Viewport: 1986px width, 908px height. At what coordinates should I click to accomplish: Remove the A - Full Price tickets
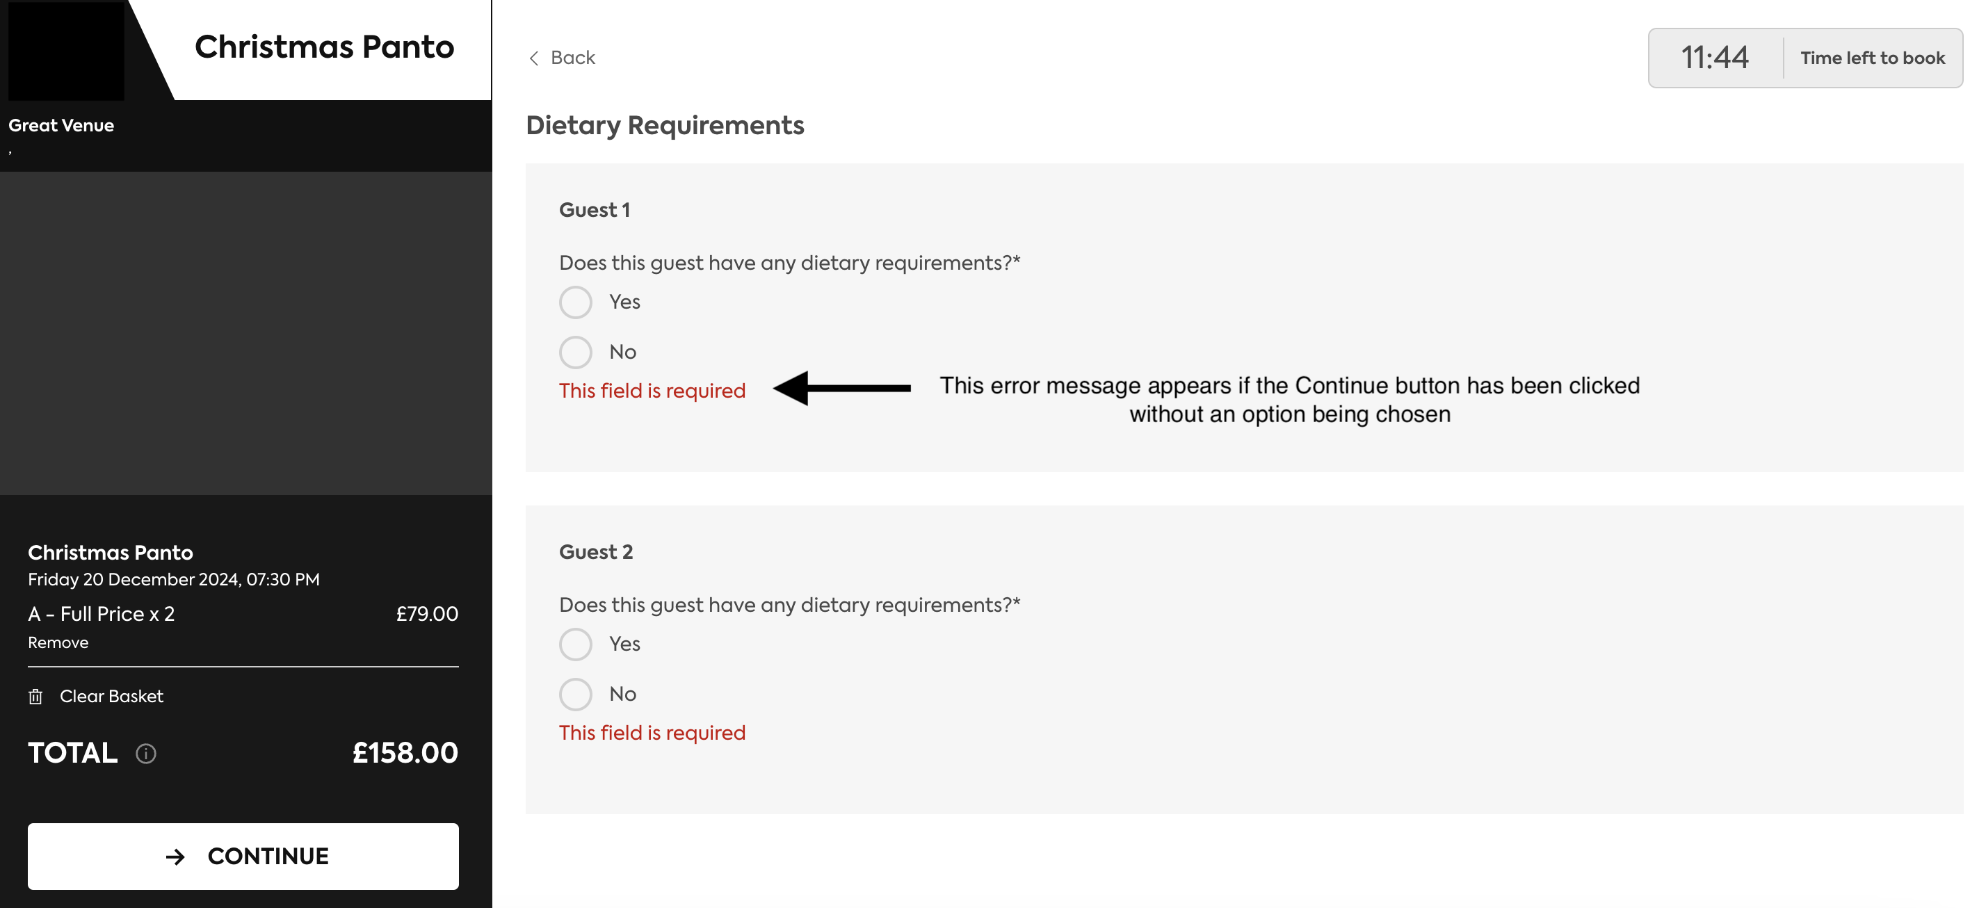click(58, 643)
